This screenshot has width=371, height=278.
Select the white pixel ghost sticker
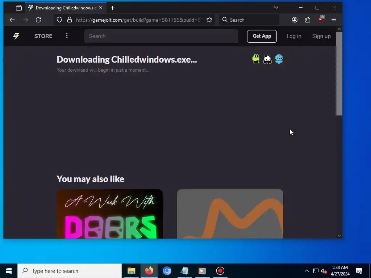coord(267,59)
